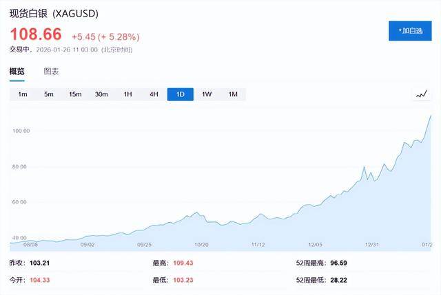
Task: Click the 12/31 date on x-axis
Action: pyautogui.click(x=372, y=244)
